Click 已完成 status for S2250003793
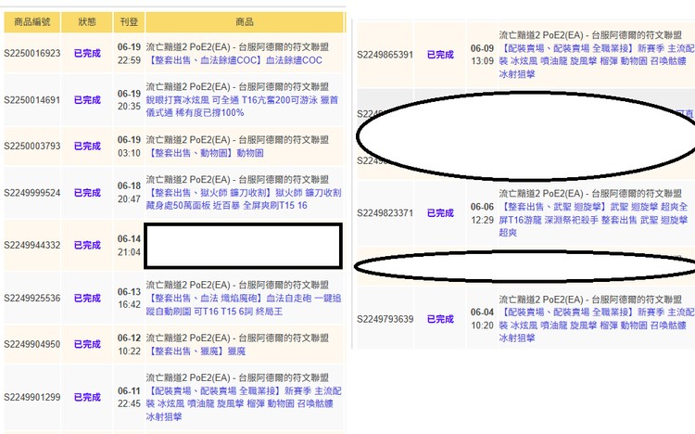The height and width of the screenshot is (434, 695). (x=87, y=146)
